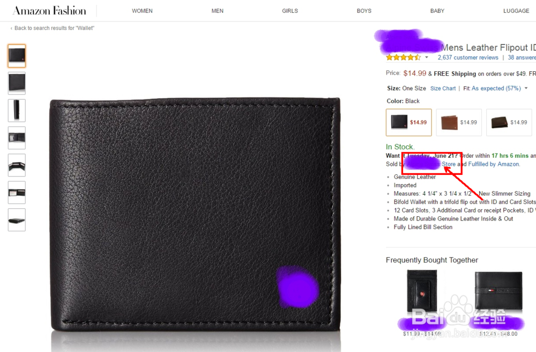This screenshot has width=536, height=352.
Task: Open the WOMEN menu
Action: (142, 11)
